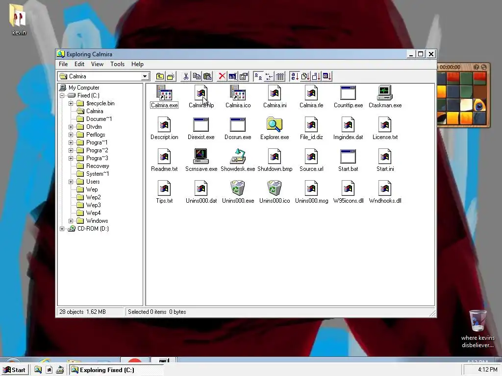Select Explorer.exe file

275,129
